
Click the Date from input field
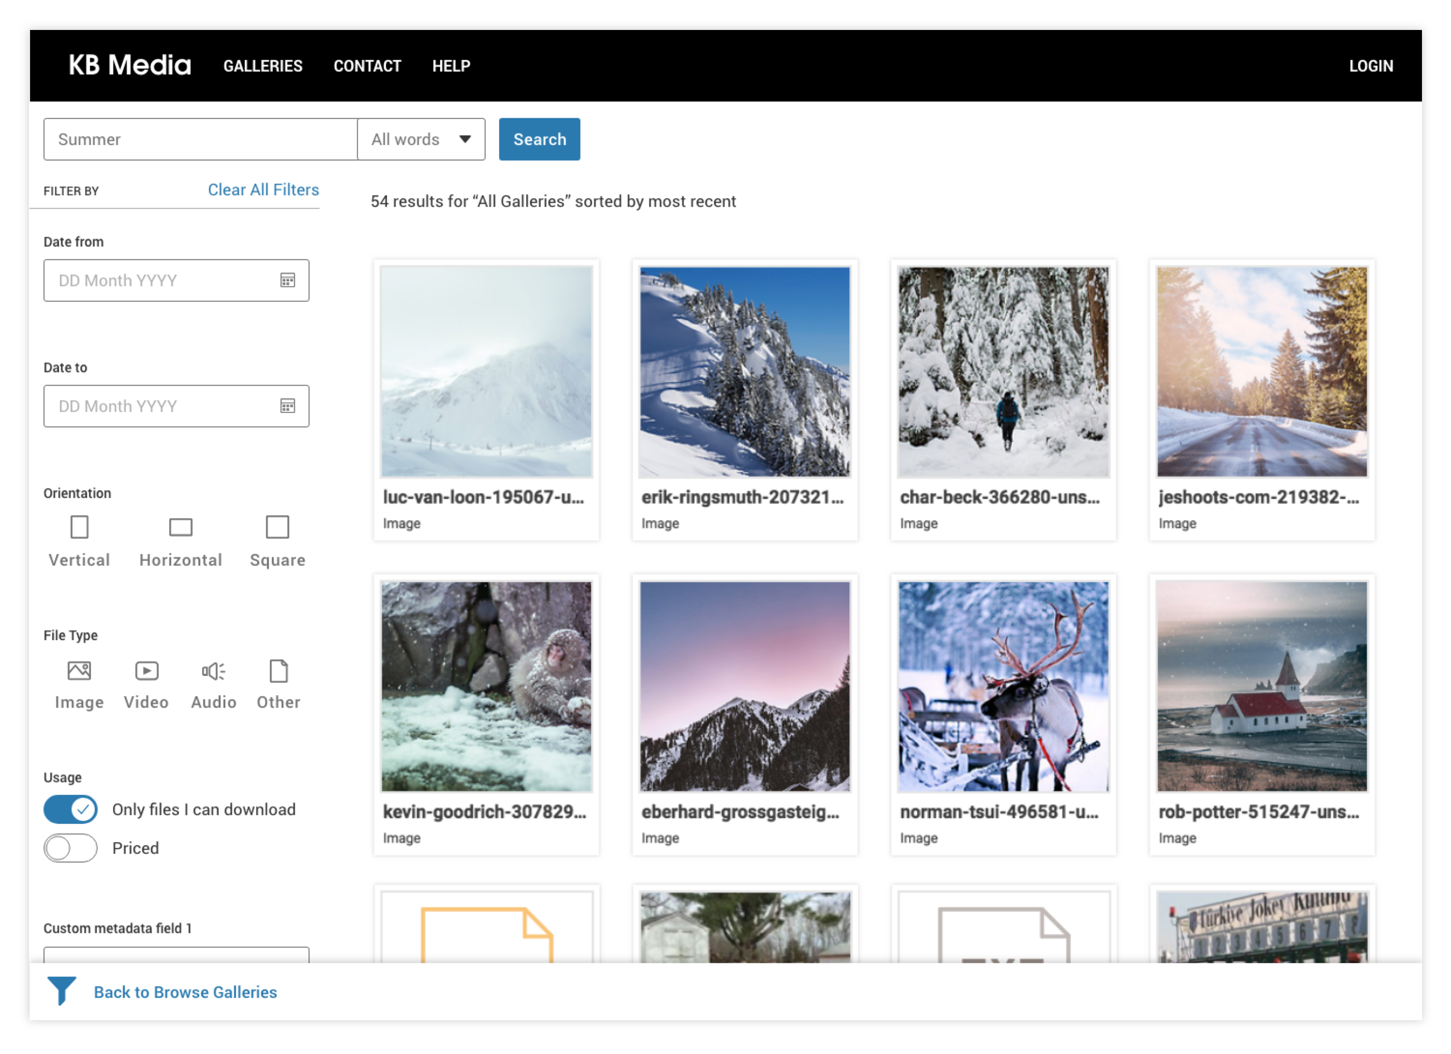(x=177, y=281)
